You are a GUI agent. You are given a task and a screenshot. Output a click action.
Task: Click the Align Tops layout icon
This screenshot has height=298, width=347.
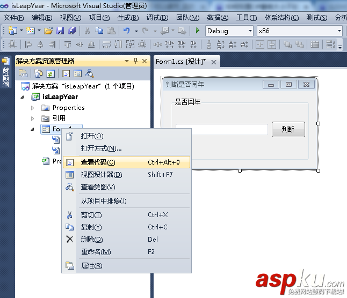click(68, 44)
